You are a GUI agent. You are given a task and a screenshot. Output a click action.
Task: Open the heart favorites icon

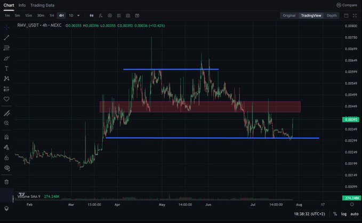[x=7, y=99]
